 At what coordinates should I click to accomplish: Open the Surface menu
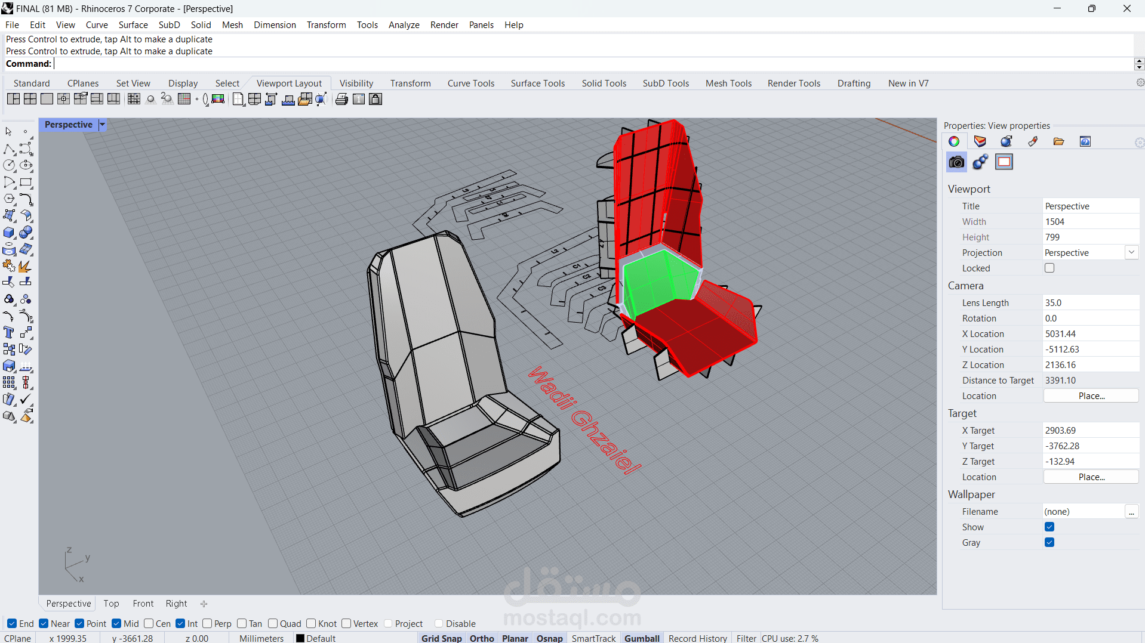click(x=133, y=24)
